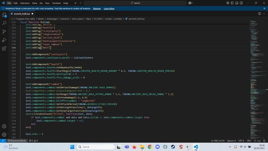Screen dimensions: 268x151
Task: Open the Terminal menu
Action: click(x=56, y=3)
